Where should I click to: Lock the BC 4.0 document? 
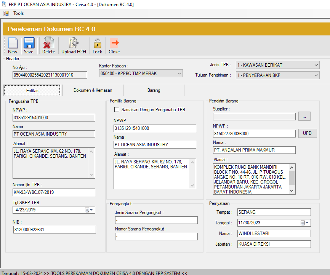(x=97, y=45)
